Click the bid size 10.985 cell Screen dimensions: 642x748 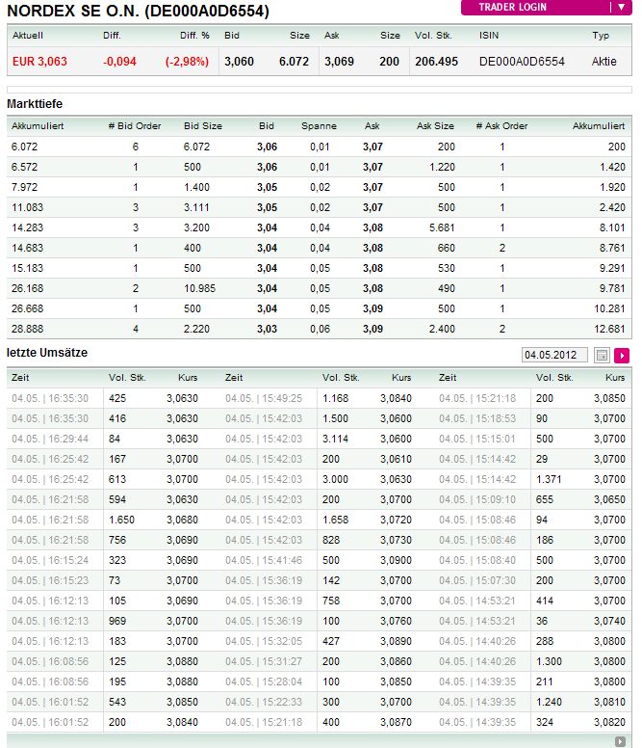(200, 288)
